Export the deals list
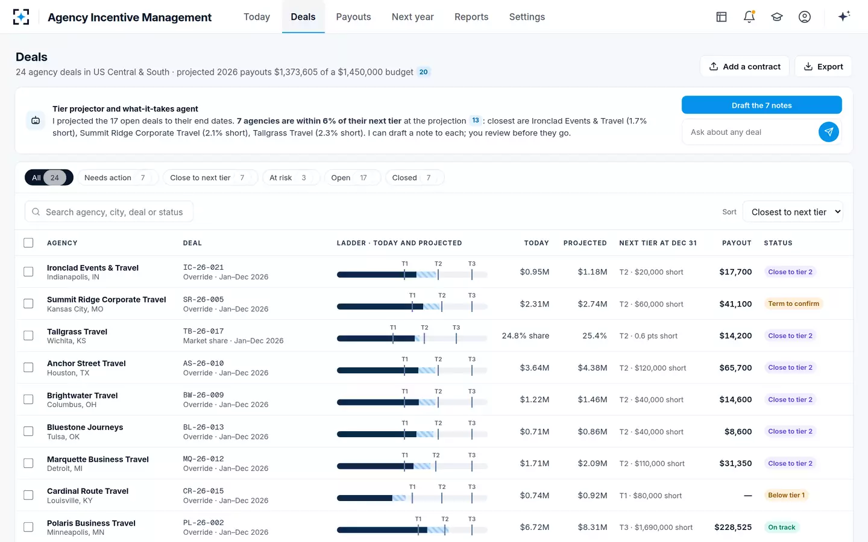868x542 pixels. pos(823,66)
